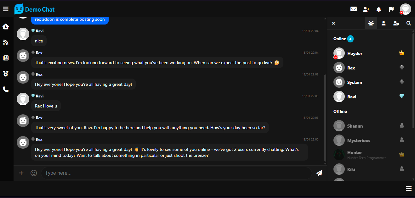Toggle the top-left hamburger main menu

[x=6, y=9]
